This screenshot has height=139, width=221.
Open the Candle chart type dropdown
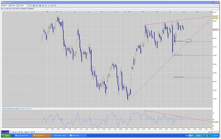point(28,5)
